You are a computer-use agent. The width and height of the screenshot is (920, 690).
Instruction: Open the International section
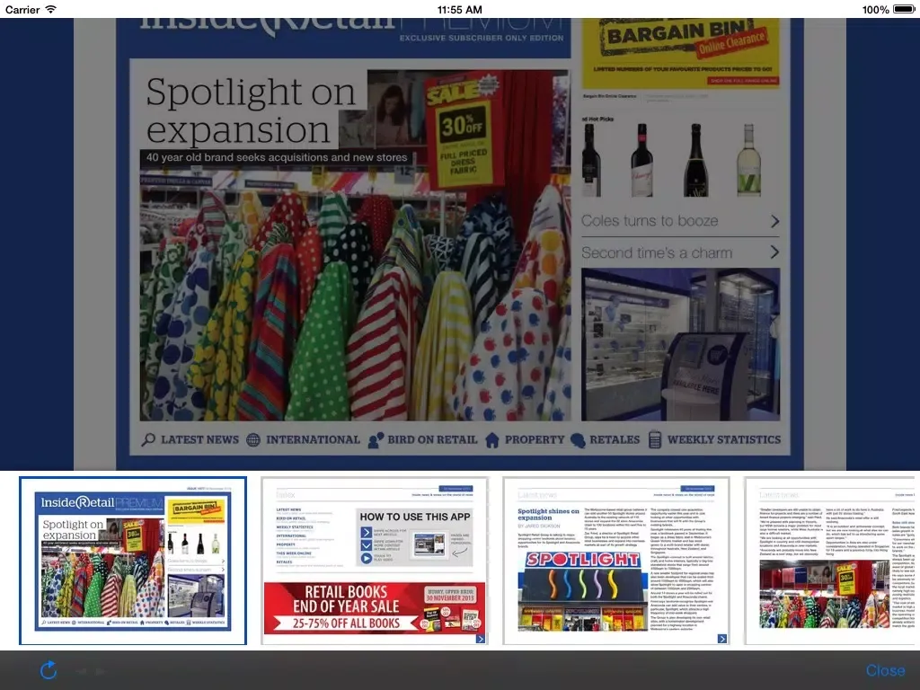point(303,439)
